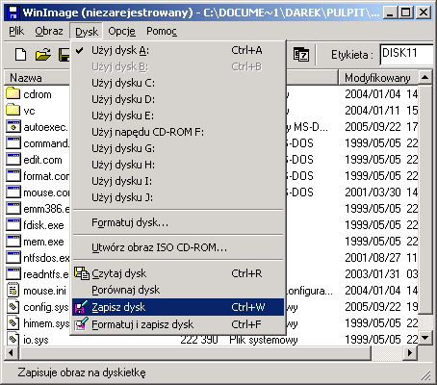The height and width of the screenshot is (385, 437).
Task: Choose 'Użyj dysku C:' from menu
Action: (x=178, y=83)
